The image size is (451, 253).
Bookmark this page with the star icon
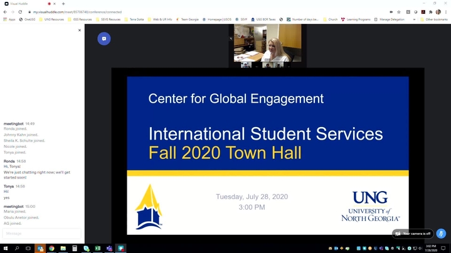coord(399,12)
